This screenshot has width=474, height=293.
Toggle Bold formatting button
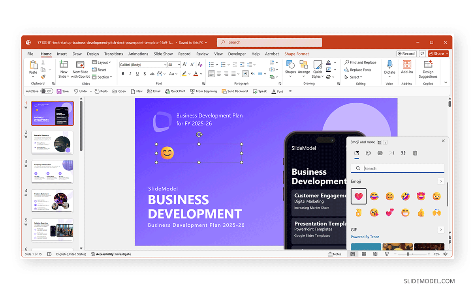[x=123, y=74]
